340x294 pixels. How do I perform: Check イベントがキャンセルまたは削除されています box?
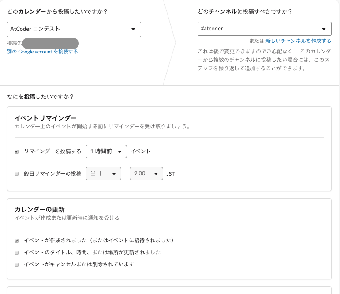[x=16, y=265]
